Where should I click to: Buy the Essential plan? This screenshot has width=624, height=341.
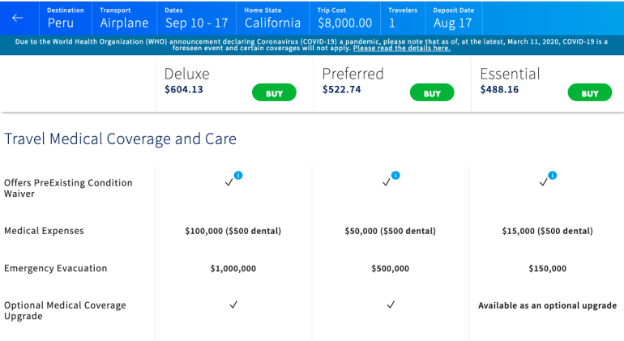tap(590, 93)
